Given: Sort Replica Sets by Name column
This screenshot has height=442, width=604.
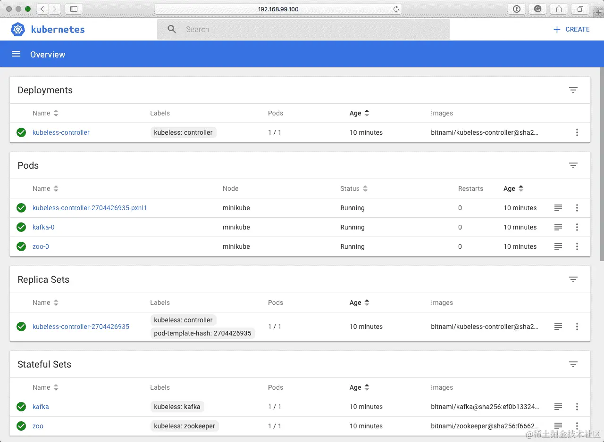Looking at the screenshot, I should [x=45, y=303].
